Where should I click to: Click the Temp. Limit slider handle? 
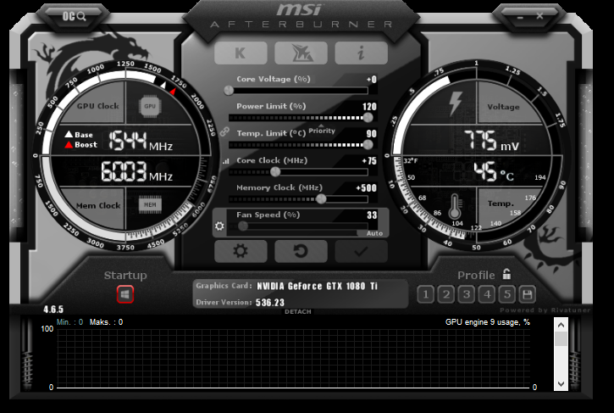(368, 145)
